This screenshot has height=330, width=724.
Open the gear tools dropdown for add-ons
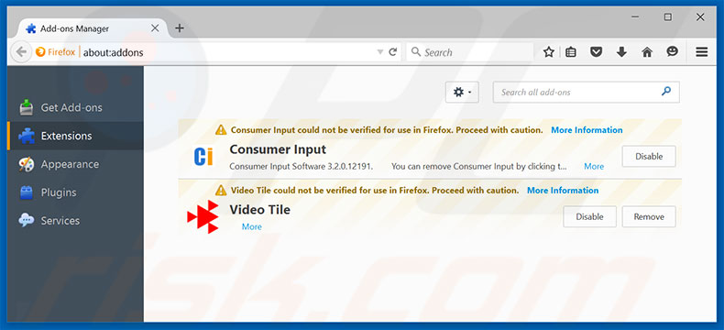tap(462, 93)
